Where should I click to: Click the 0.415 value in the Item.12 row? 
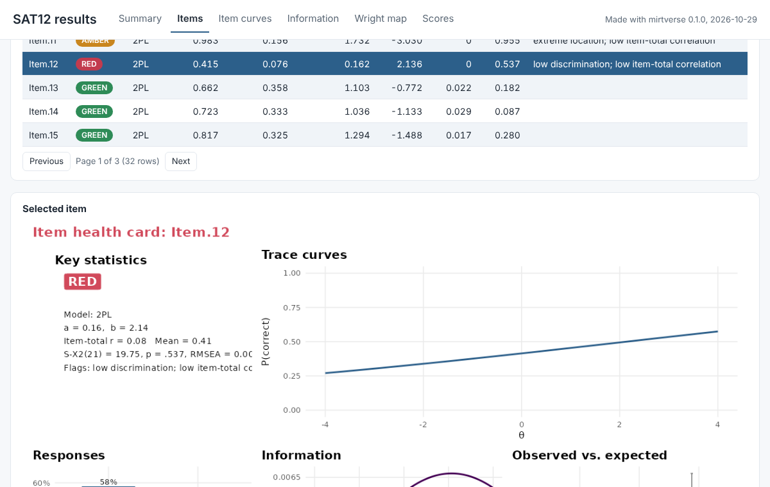point(205,64)
